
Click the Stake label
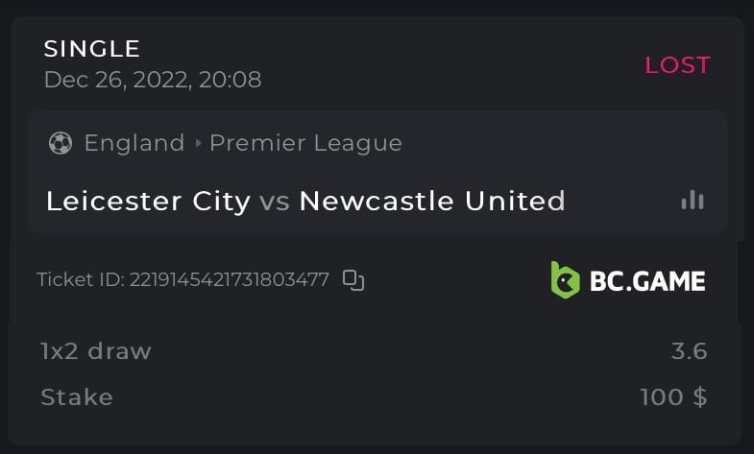point(77,396)
